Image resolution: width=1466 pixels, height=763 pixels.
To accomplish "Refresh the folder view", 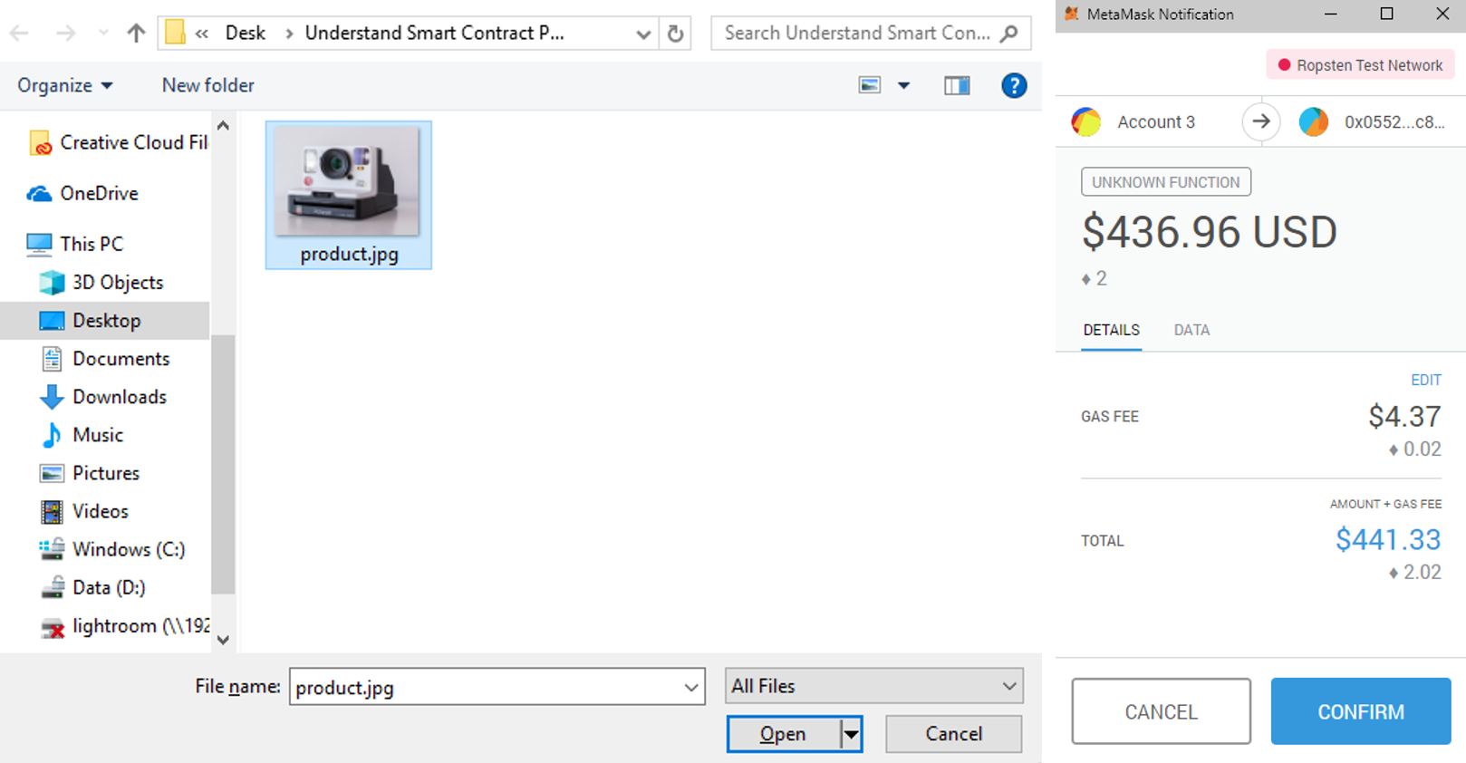I will [675, 34].
